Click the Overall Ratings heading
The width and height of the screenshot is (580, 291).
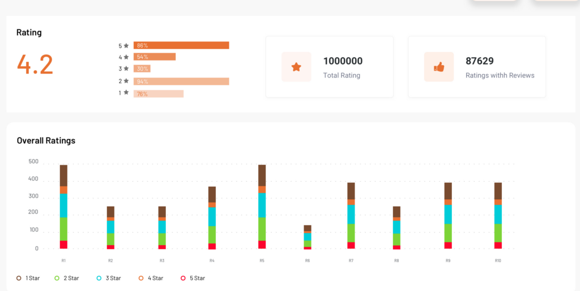[x=46, y=140]
